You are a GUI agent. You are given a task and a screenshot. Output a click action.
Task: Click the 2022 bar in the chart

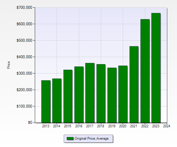coord(145,71)
